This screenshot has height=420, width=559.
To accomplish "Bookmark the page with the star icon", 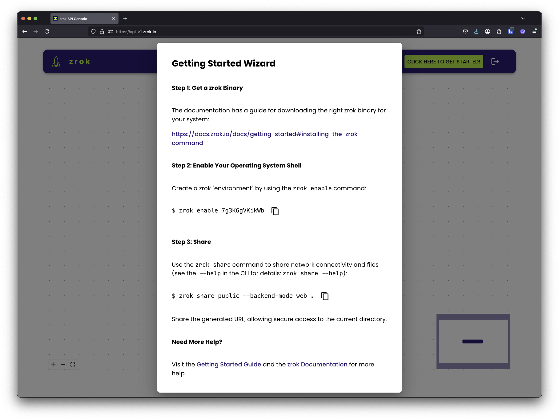I will pyautogui.click(x=419, y=31).
